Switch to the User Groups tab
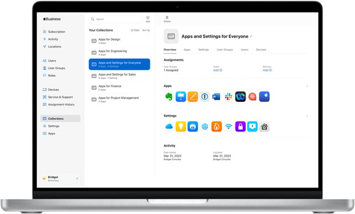 tap(225, 50)
